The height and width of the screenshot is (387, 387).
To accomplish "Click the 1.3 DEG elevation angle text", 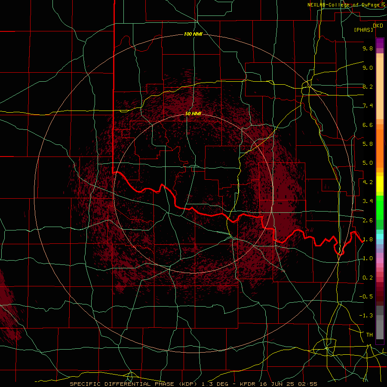I will tap(215, 384).
